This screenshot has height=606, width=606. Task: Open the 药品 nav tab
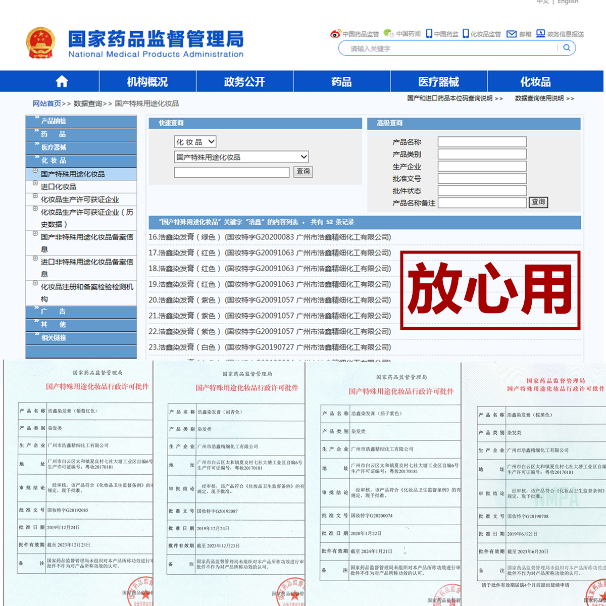pyautogui.click(x=341, y=81)
